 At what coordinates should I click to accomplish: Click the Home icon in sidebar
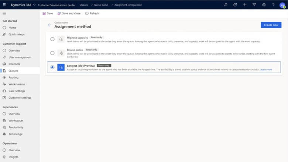4,28
